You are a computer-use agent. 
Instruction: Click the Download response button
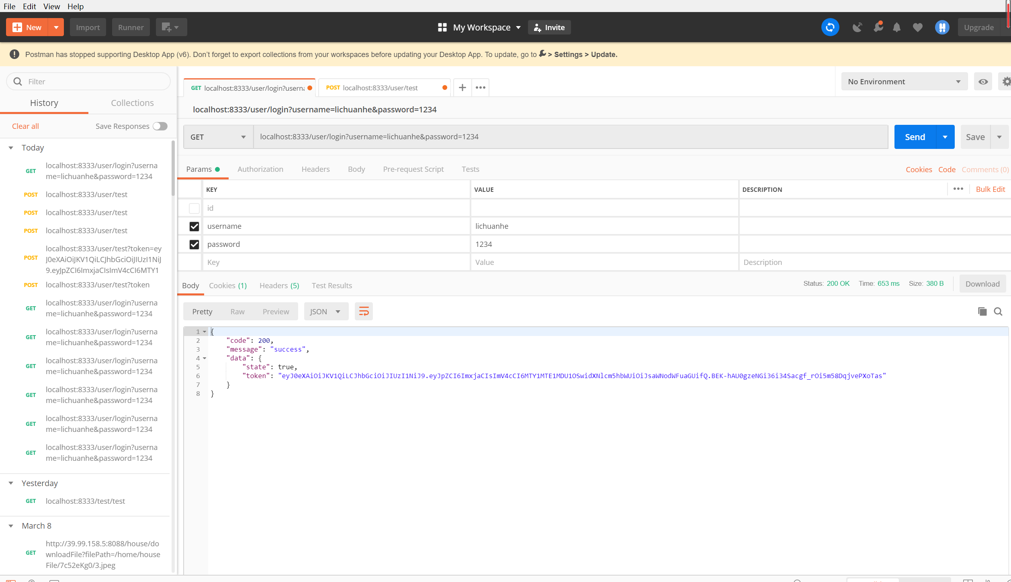(982, 284)
